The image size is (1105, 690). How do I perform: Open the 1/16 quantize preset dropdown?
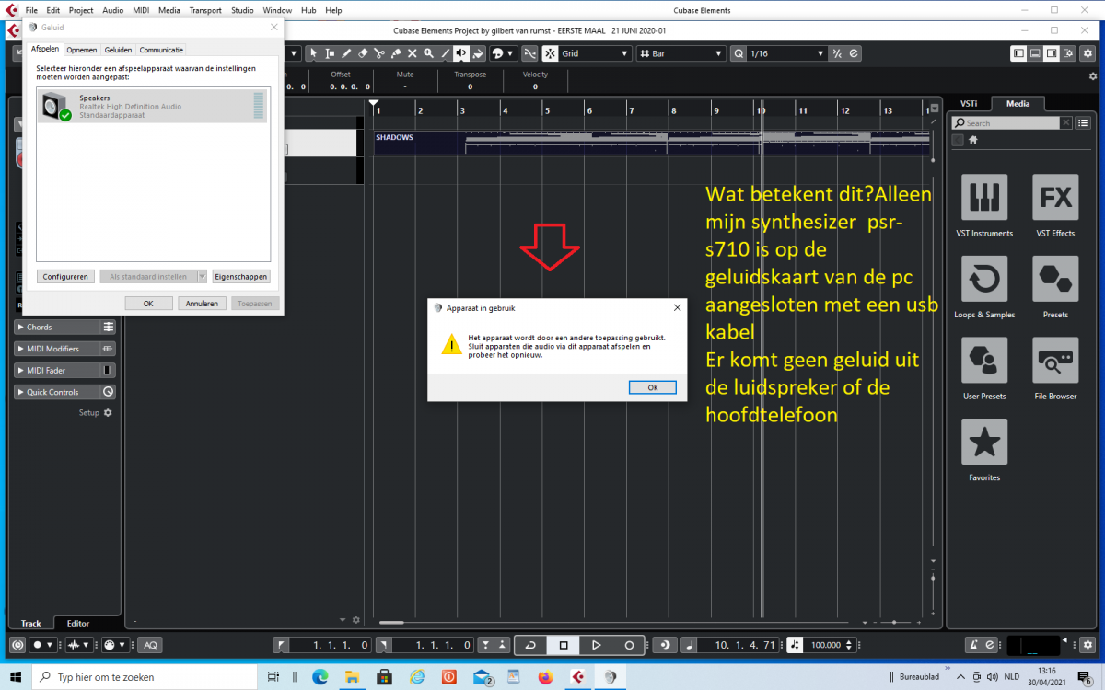click(x=787, y=53)
